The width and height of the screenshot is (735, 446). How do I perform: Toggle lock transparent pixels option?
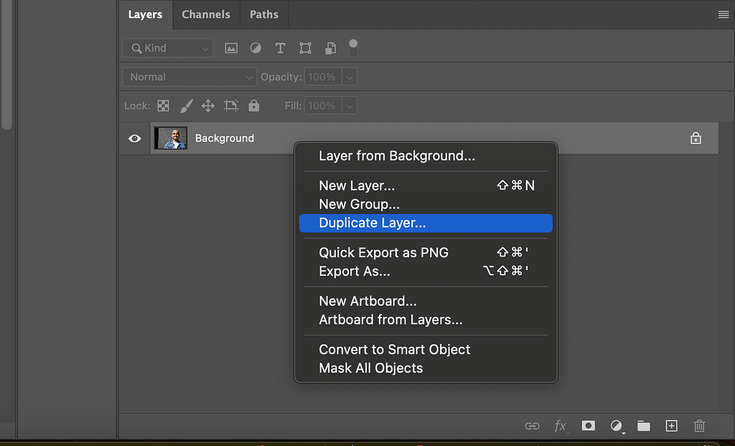click(163, 106)
